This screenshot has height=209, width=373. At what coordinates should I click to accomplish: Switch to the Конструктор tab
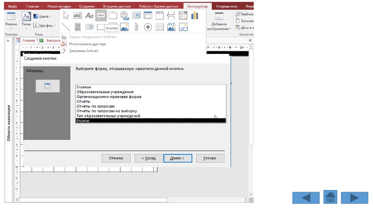click(x=197, y=7)
